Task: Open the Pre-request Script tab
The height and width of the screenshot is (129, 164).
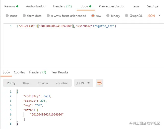Action: point(112,6)
